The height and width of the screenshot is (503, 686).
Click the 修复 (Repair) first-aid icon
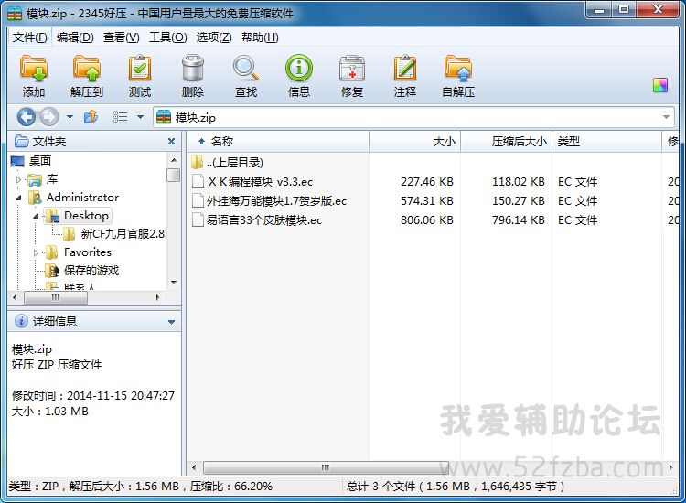pos(352,69)
